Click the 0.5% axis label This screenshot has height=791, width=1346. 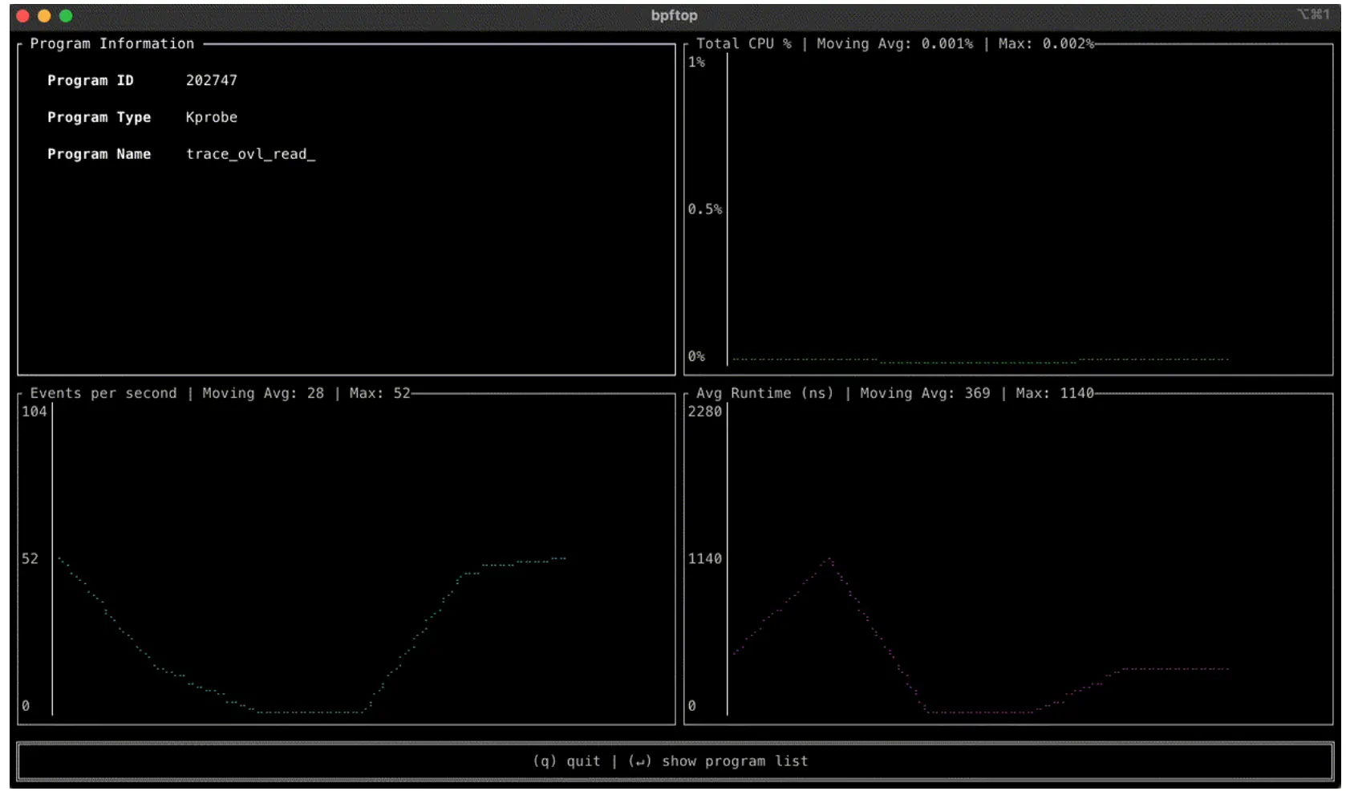click(x=704, y=209)
